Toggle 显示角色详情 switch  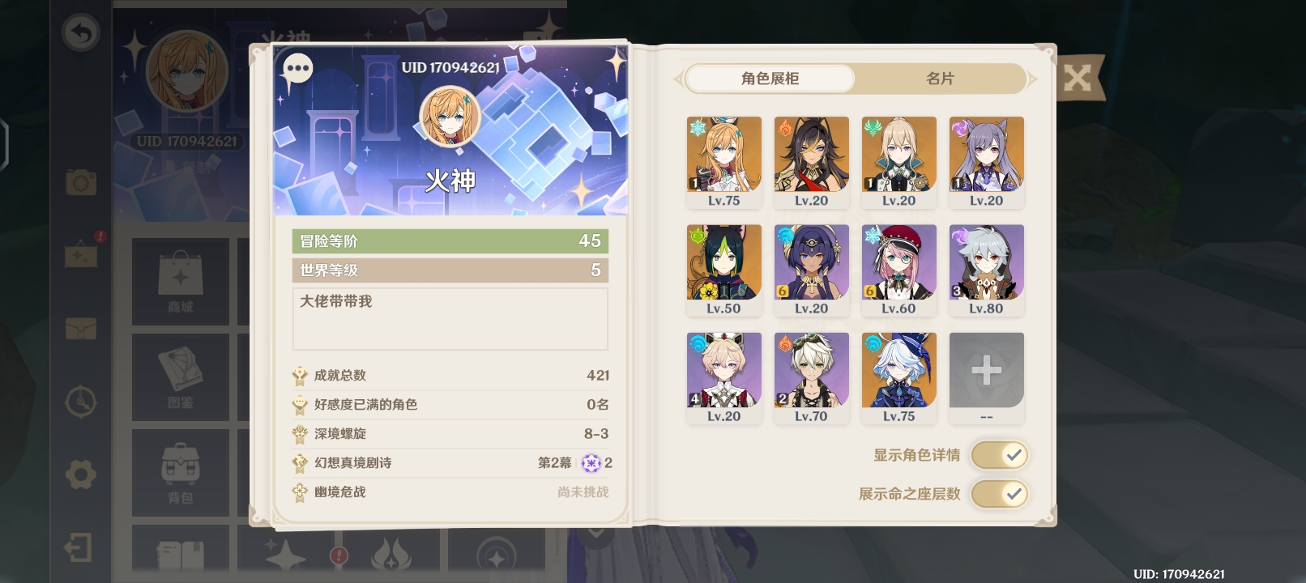(x=1000, y=455)
